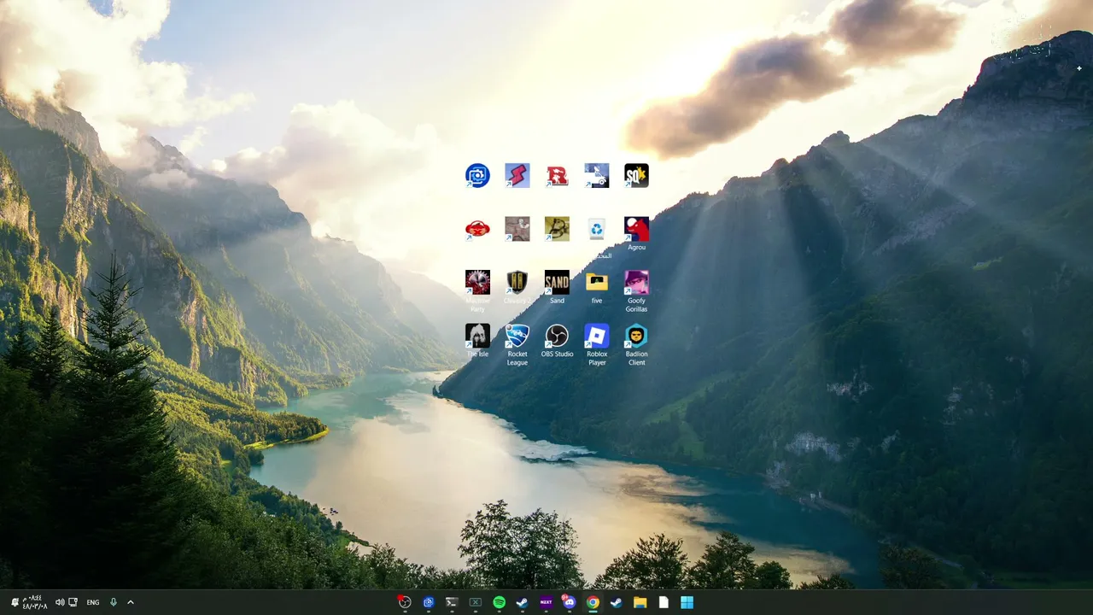Screen dimensions: 1093x615
Task: Select the yellow sketch drawing desktop shortcut
Action: (557, 229)
